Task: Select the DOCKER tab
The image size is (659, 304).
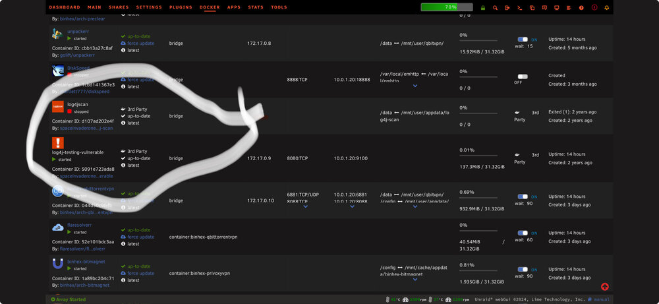Action: (x=210, y=7)
